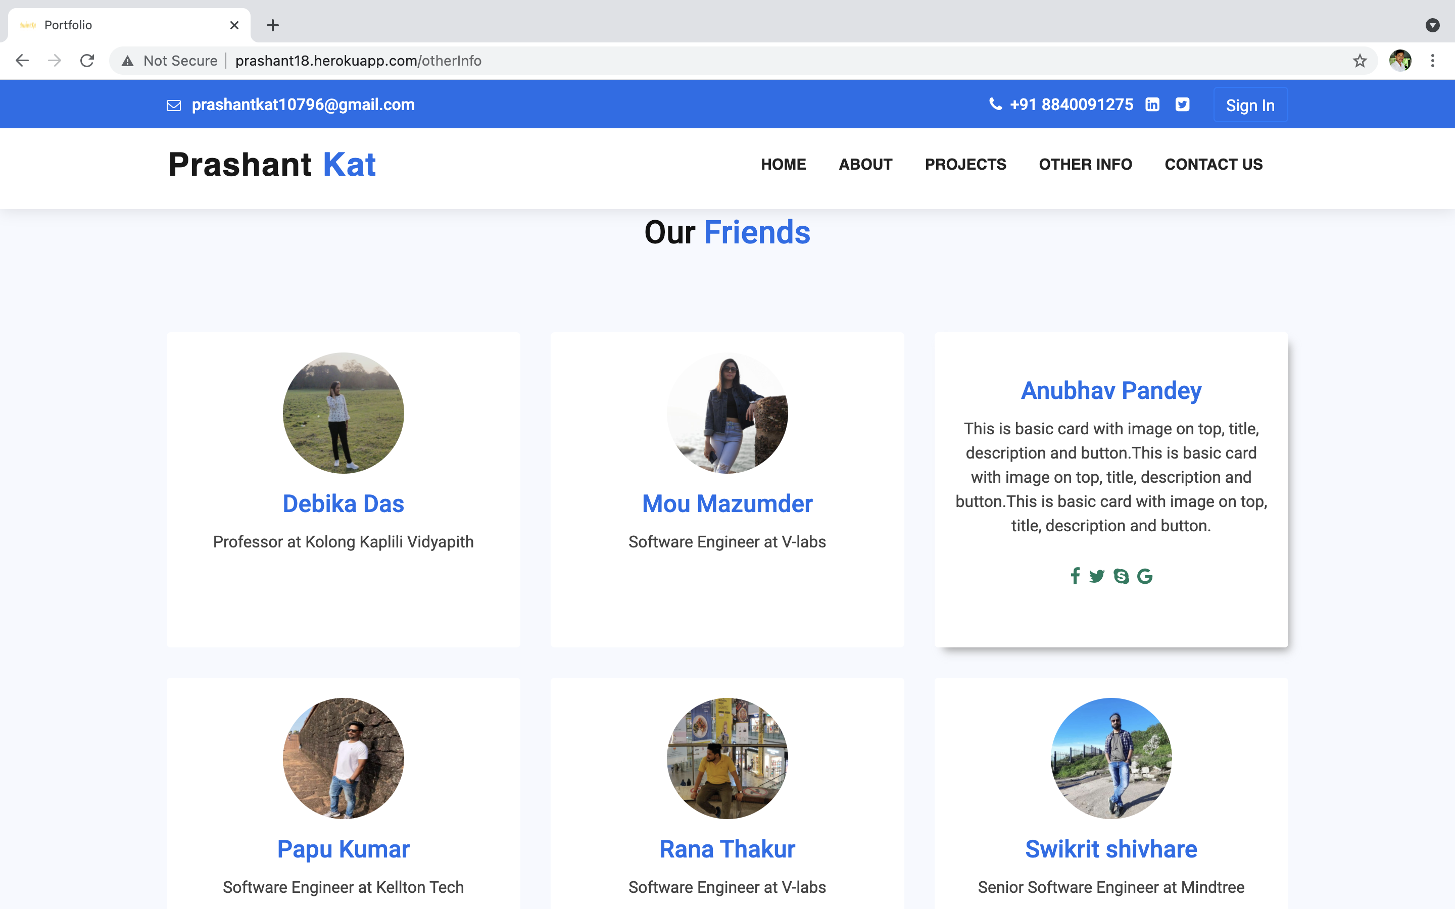
Task: Go back to the previous page
Action: click(x=22, y=61)
